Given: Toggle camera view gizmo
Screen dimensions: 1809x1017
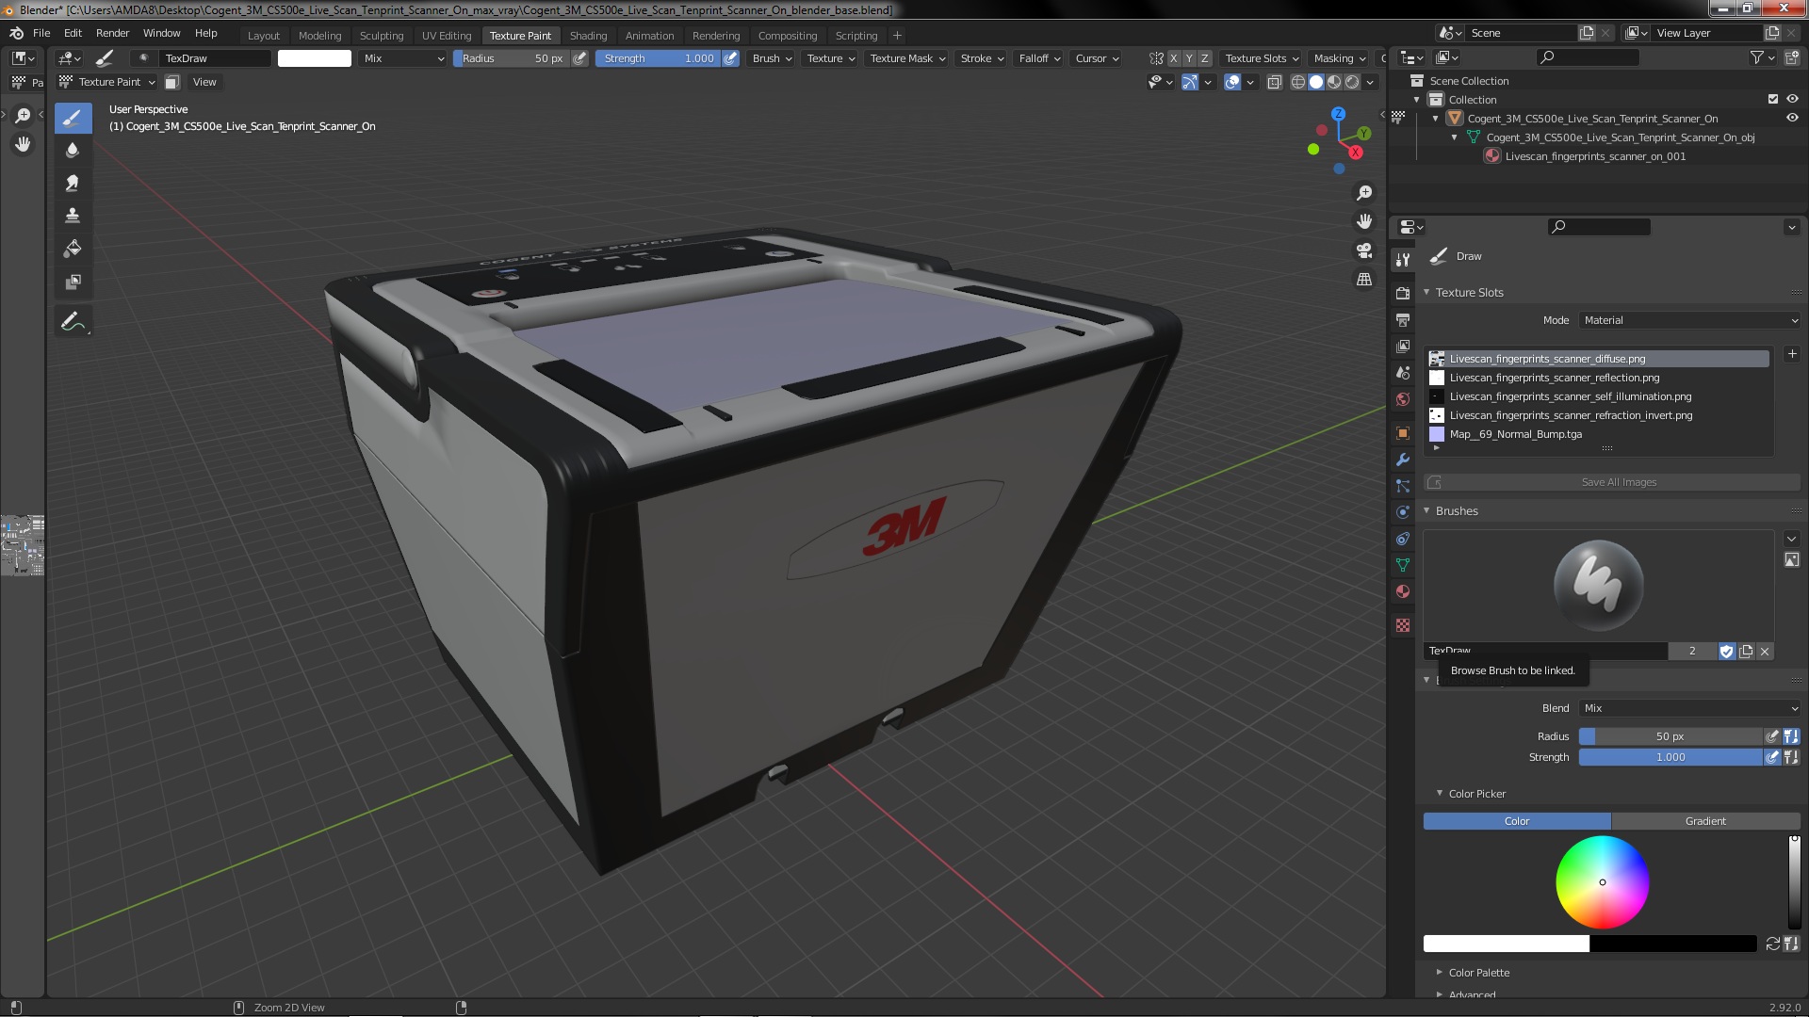Looking at the screenshot, I should coord(1364,250).
